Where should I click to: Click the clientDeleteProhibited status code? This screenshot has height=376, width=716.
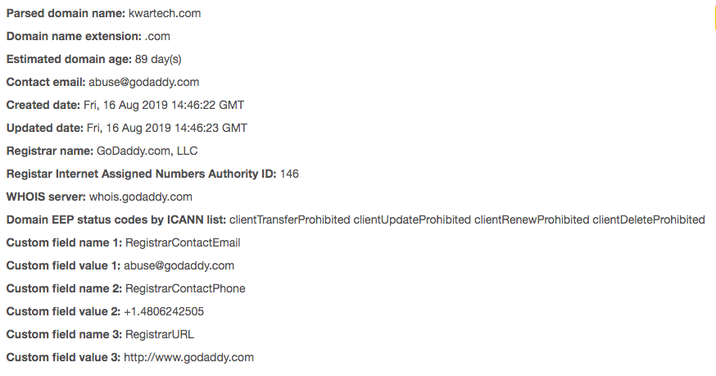[649, 220]
